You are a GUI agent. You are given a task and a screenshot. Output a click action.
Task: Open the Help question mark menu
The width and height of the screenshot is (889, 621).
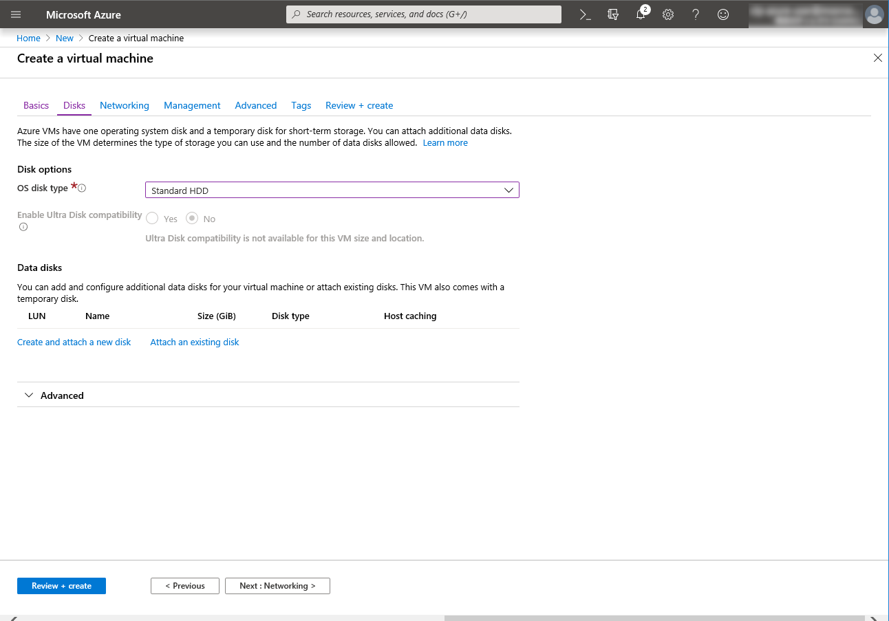[x=696, y=14]
